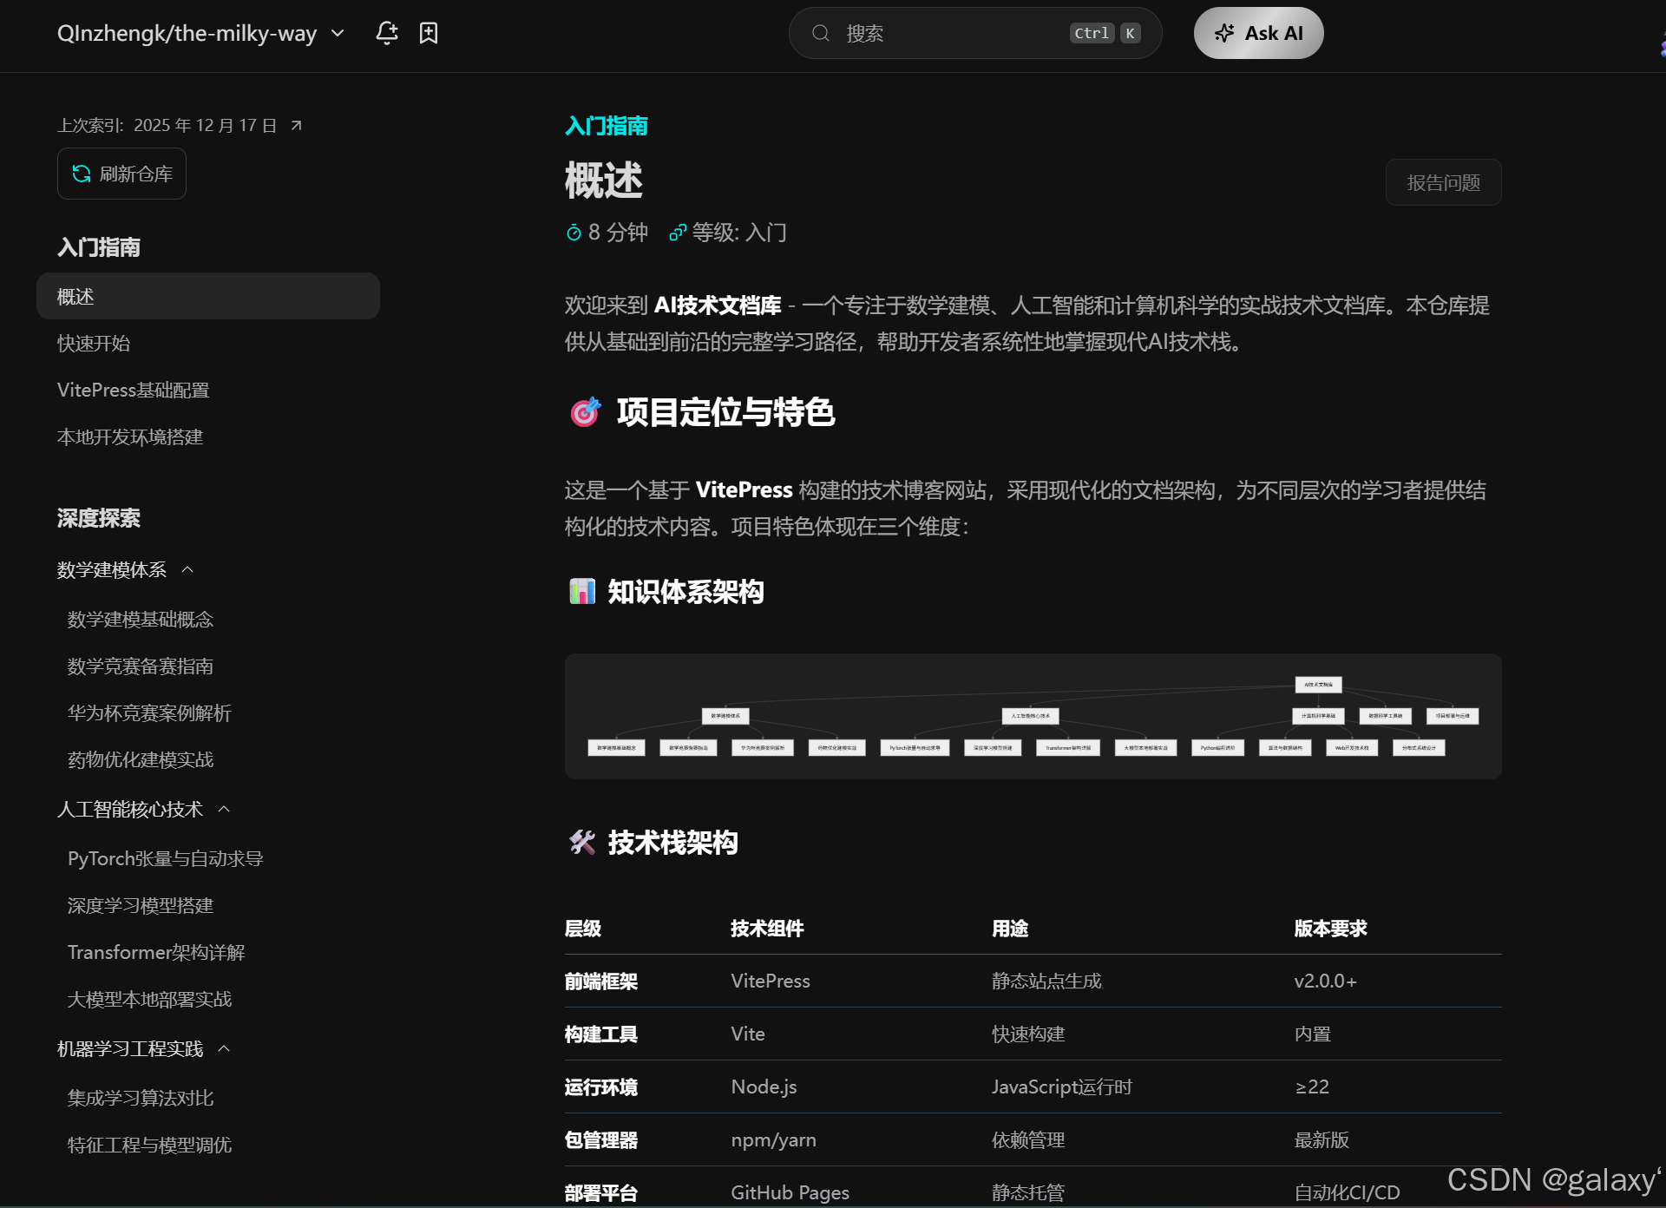Click the 入门指南 breadcrumb heading

tap(606, 126)
